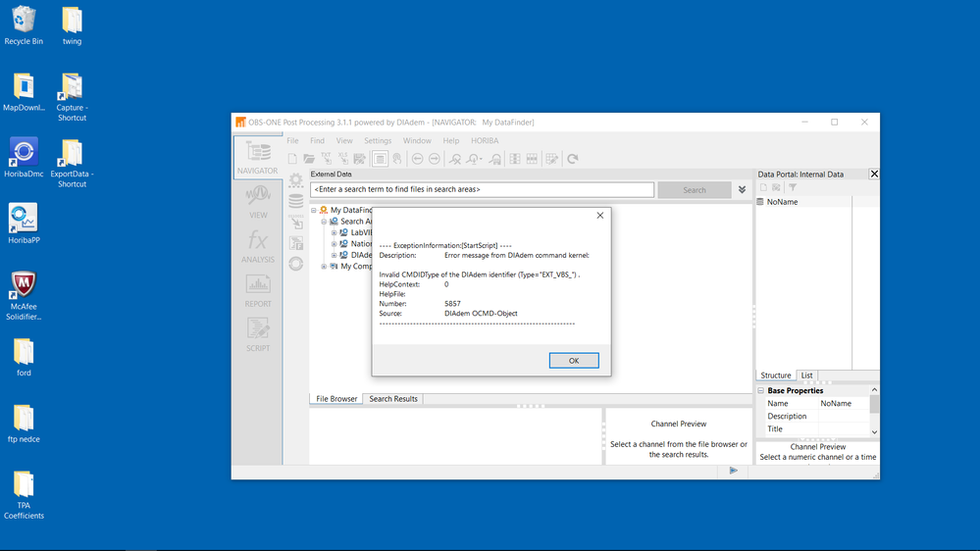
Task: Click the search term input field
Action: point(482,189)
